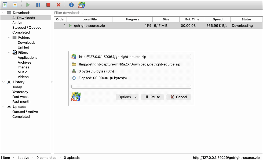Focus the Filter downloads search field
Screen dimensions: 263x161
(x=158, y=13)
